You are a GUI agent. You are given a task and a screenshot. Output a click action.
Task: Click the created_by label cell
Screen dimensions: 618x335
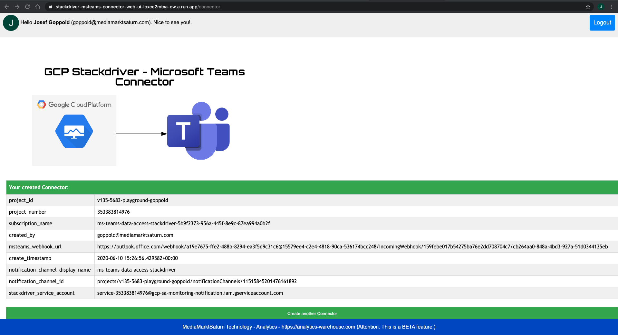coord(50,235)
